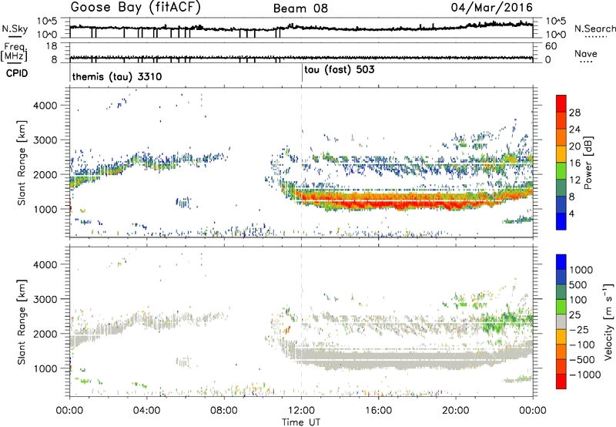Click the 'Nave' legend label

pos(586,54)
